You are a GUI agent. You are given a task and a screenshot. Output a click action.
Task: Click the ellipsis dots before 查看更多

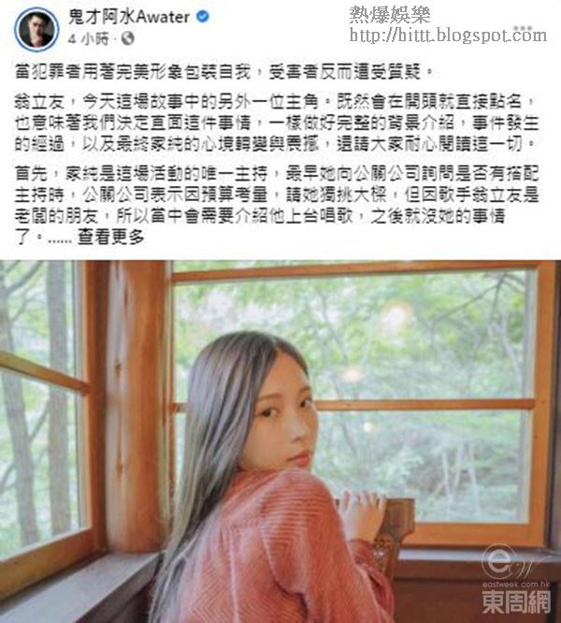60,240
